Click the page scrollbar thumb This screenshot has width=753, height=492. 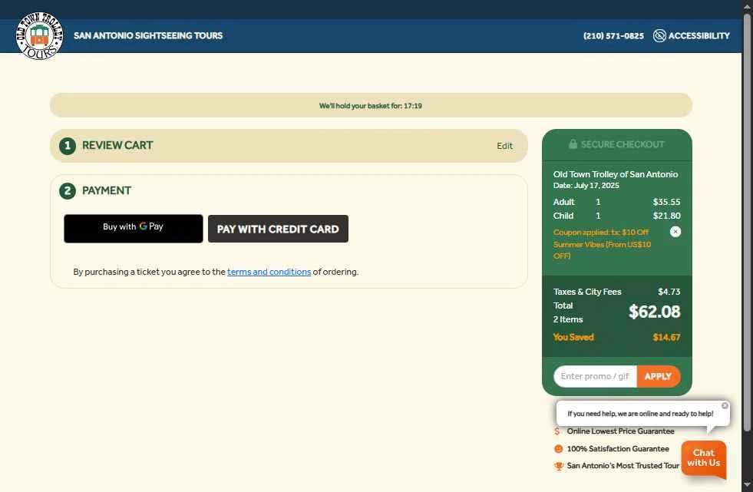(x=747, y=221)
